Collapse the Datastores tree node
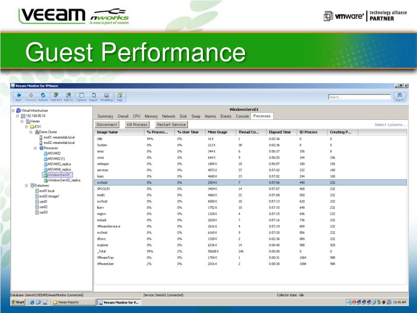The width and height of the screenshot is (417, 313). coord(26,185)
